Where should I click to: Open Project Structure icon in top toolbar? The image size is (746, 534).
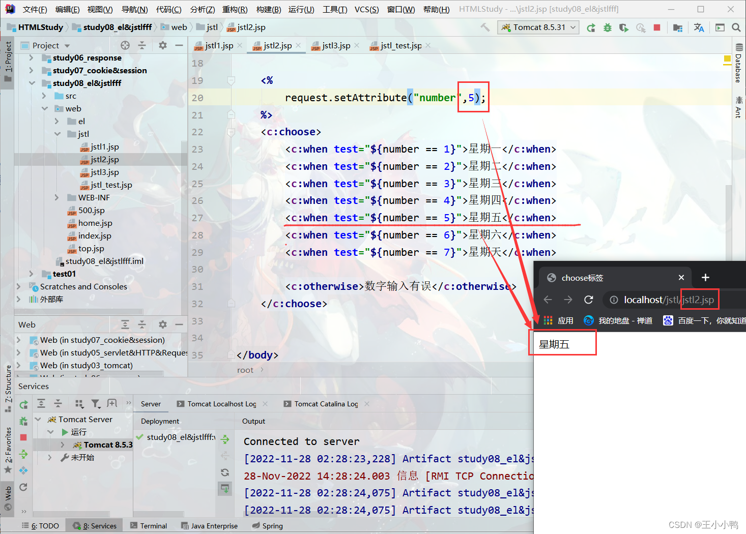(677, 27)
